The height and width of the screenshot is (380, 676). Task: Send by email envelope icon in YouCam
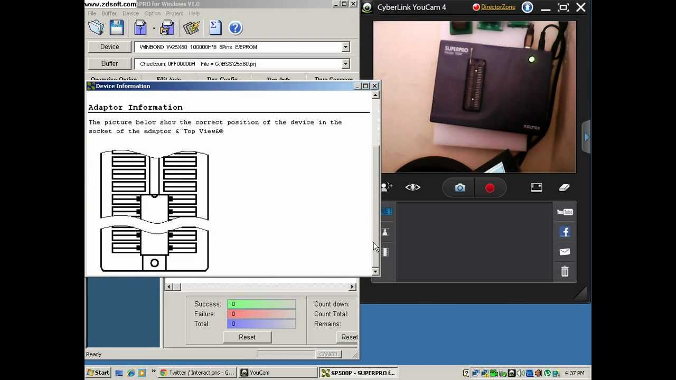[x=565, y=252]
